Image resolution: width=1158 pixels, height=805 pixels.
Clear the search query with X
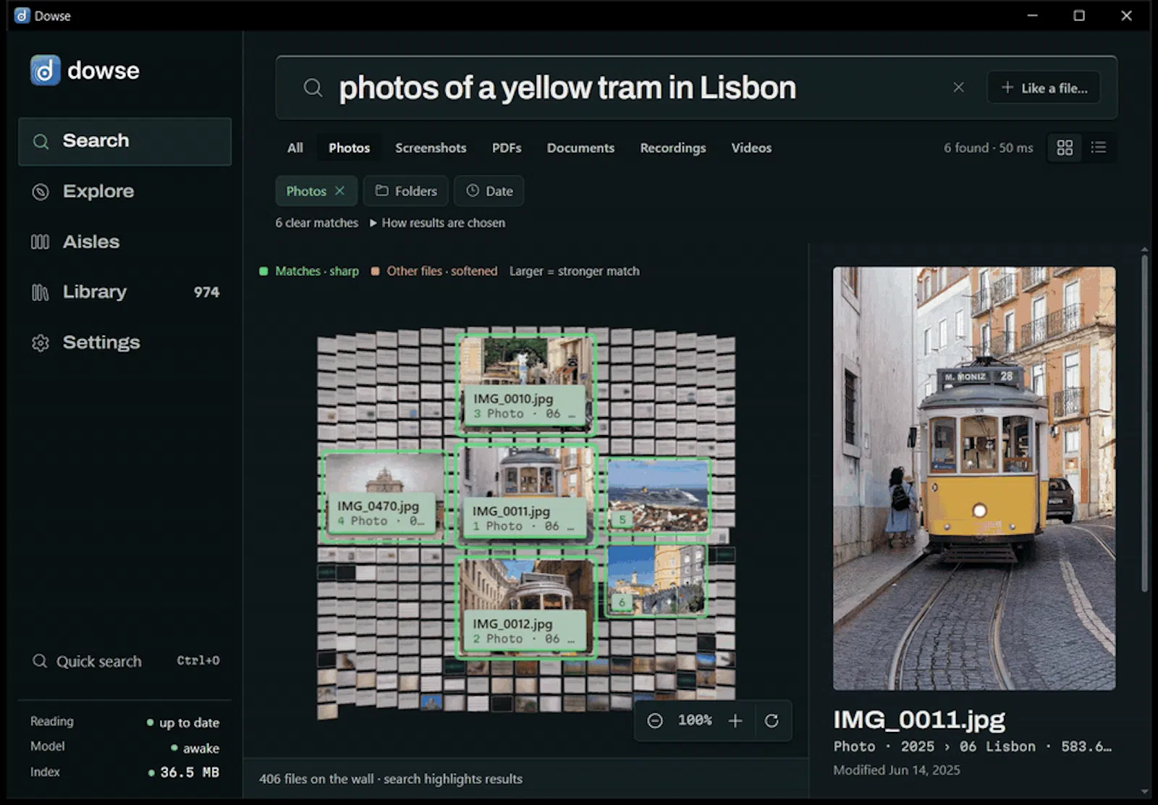tap(958, 88)
